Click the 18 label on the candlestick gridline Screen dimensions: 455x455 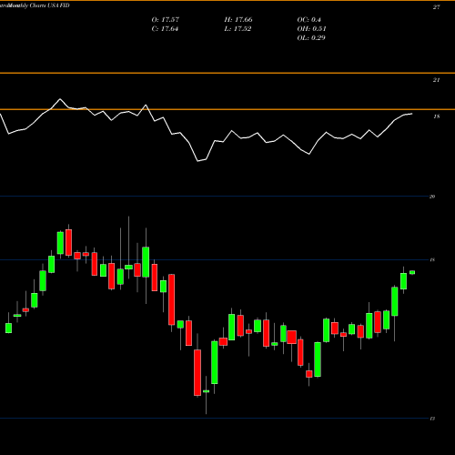[432, 260]
